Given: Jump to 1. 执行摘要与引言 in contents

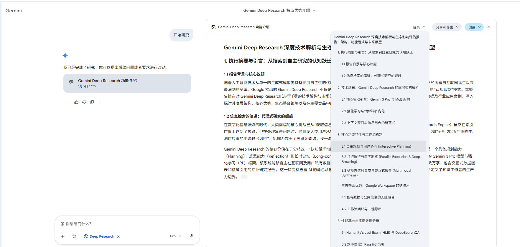Looking at the screenshot, I should [x=378, y=52].
